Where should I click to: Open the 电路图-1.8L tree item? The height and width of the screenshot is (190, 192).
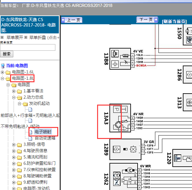[23, 78]
